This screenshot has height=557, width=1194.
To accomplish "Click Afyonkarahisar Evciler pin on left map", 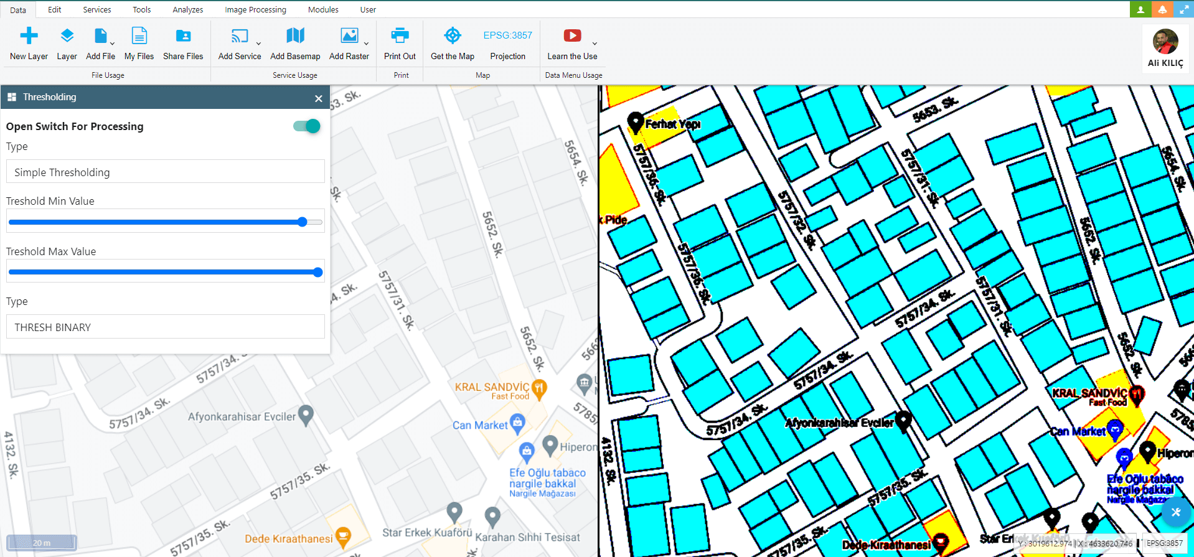I will click(x=305, y=414).
